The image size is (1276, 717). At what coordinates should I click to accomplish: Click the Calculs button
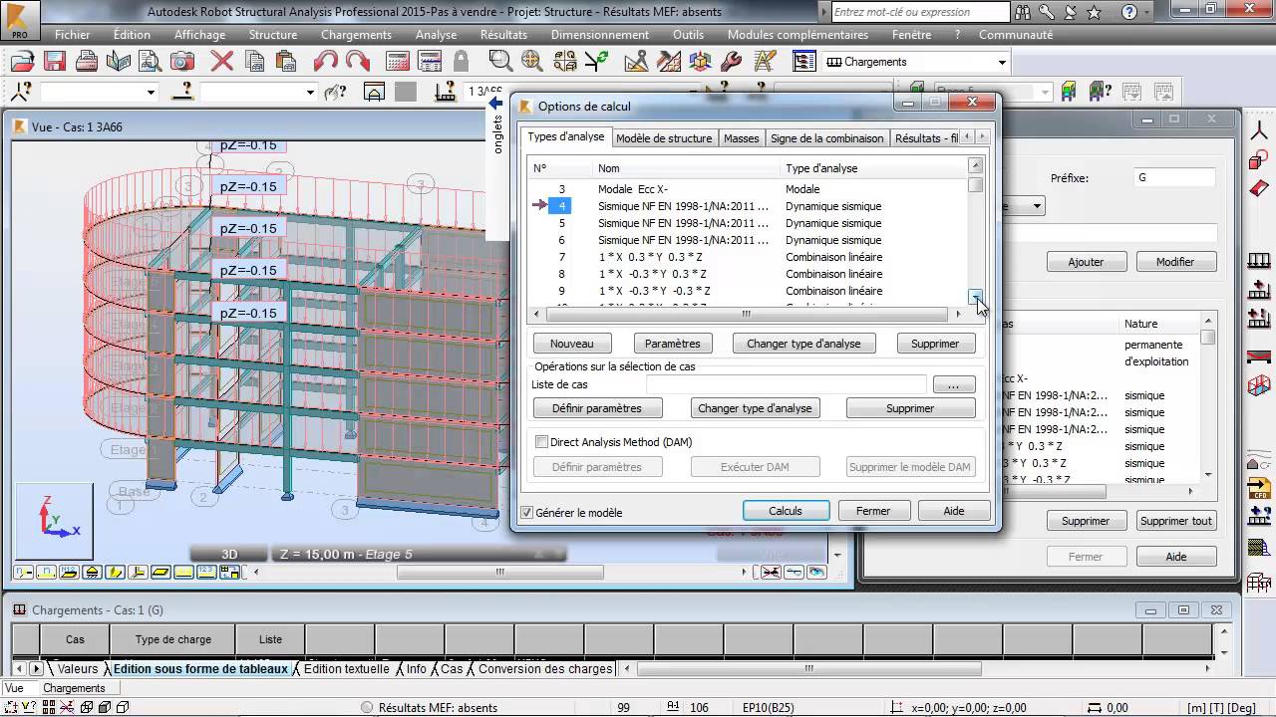point(786,511)
